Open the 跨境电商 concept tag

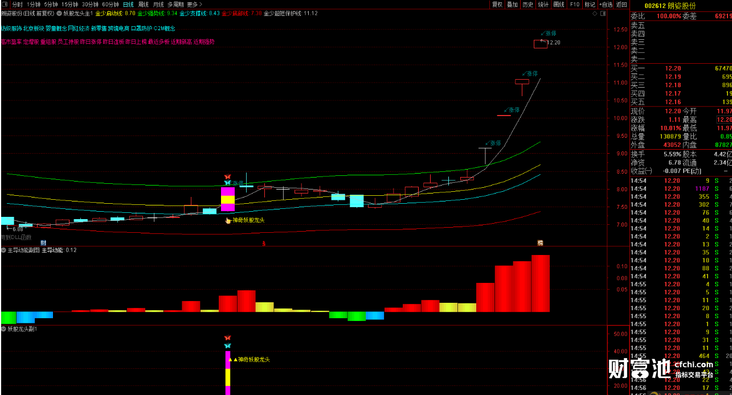119,28
